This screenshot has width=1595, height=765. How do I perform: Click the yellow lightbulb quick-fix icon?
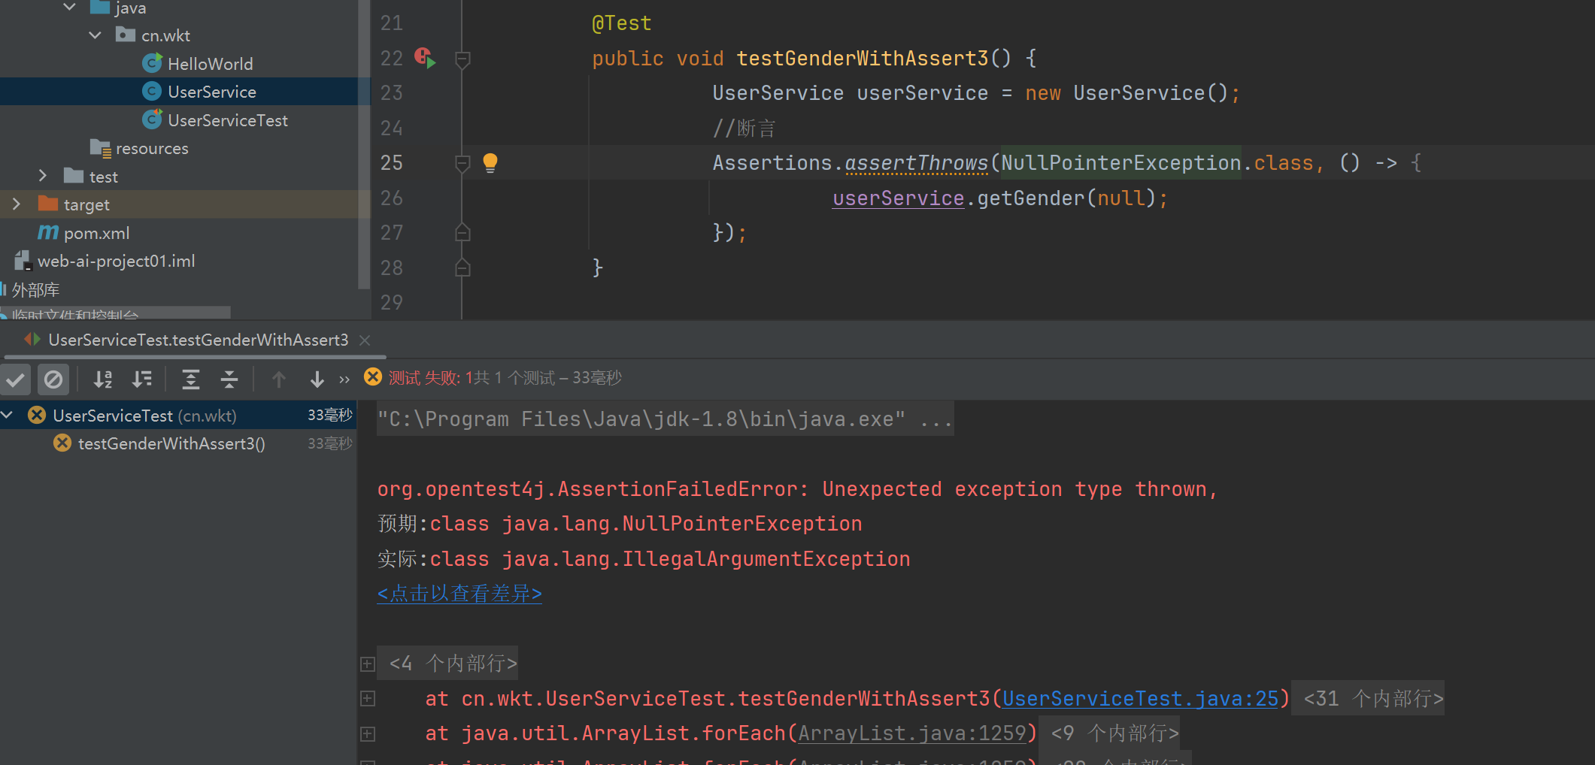[x=490, y=162]
